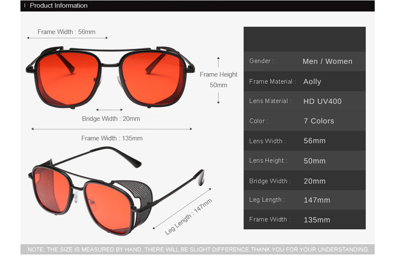Click the Leg Length : 147mm diagonal label

click(x=188, y=217)
